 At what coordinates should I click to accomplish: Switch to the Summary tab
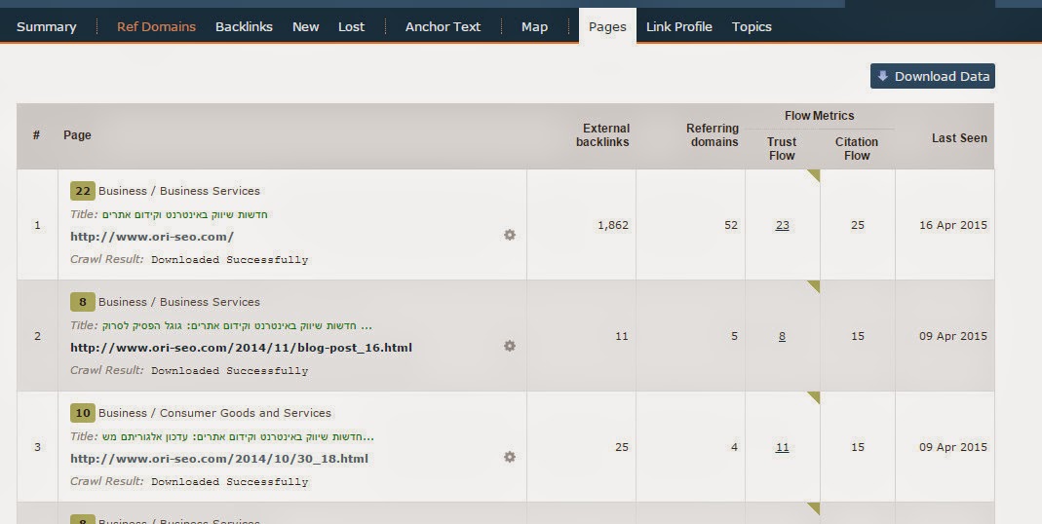[47, 26]
